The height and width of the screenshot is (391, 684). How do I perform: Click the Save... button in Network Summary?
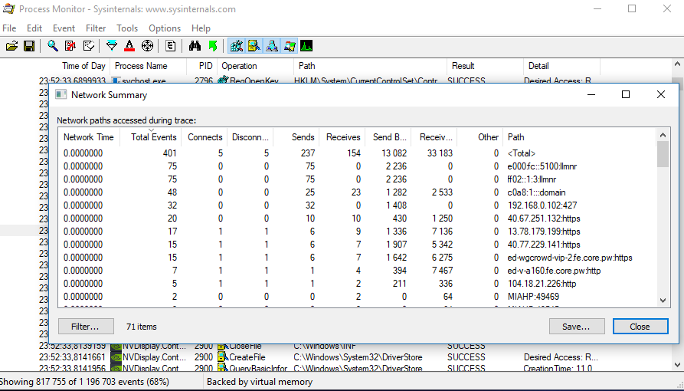pyautogui.click(x=577, y=326)
